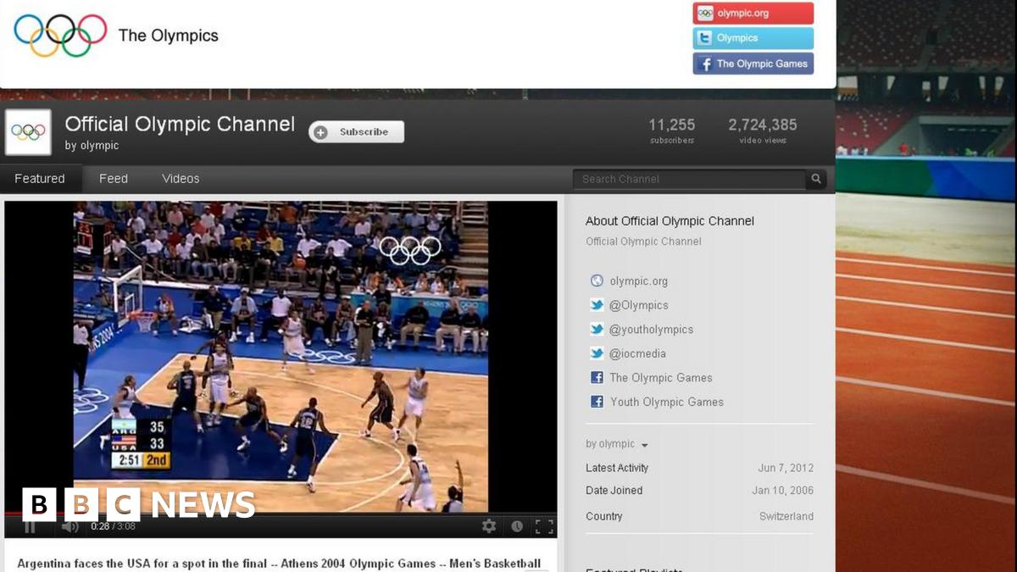The height and width of the screenshot is (572, 1017).
Task: Subscribe to Official Olympic Channel
Action: (x=356, y=132)
